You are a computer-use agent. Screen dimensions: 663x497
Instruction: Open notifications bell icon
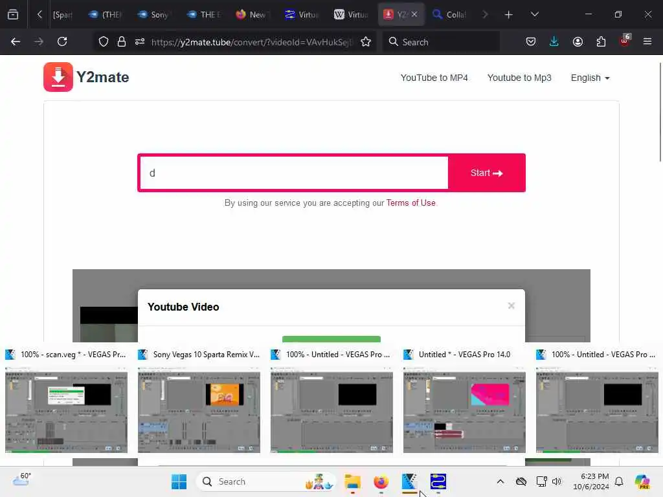point(619,481)
